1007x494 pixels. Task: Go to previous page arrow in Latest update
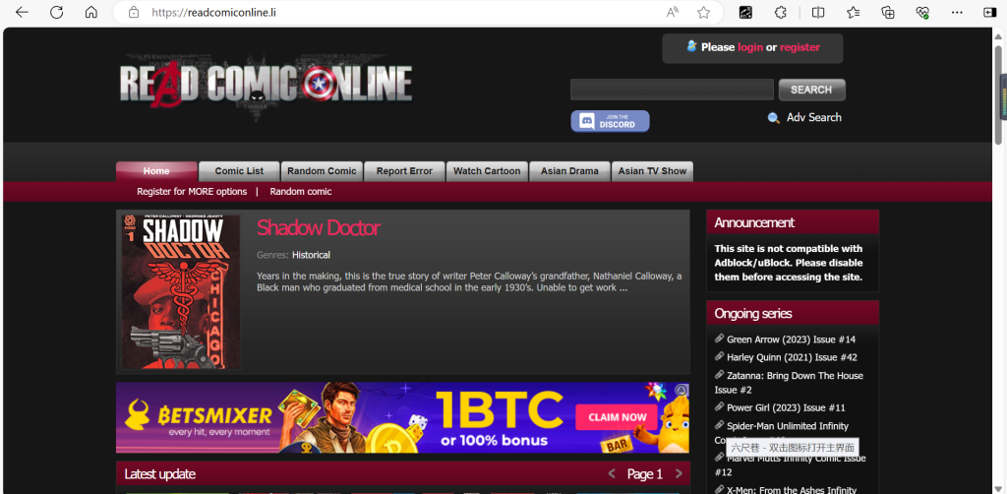coord(612,474)
